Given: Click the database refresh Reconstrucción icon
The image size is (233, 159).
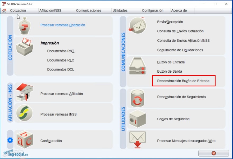Looking at the screenshot, I should click(x=137, y=98).
